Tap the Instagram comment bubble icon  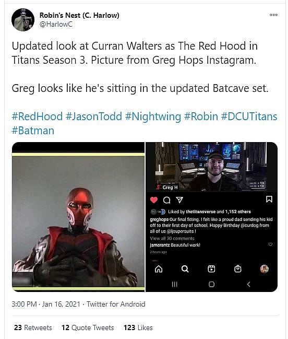pyautogui.click(x=166, y=200)
